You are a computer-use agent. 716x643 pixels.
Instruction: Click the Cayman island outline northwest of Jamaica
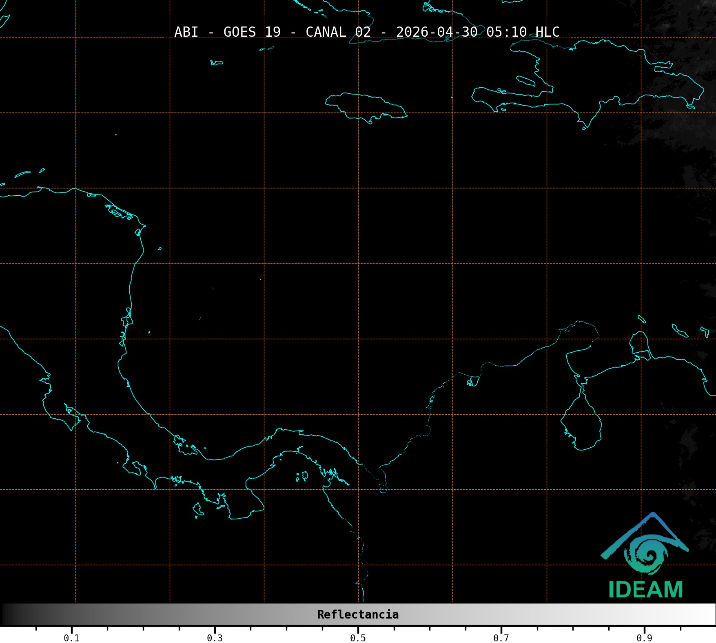tap(216, 63)
